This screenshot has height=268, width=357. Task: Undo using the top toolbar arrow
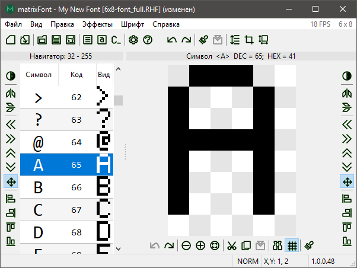172,40
